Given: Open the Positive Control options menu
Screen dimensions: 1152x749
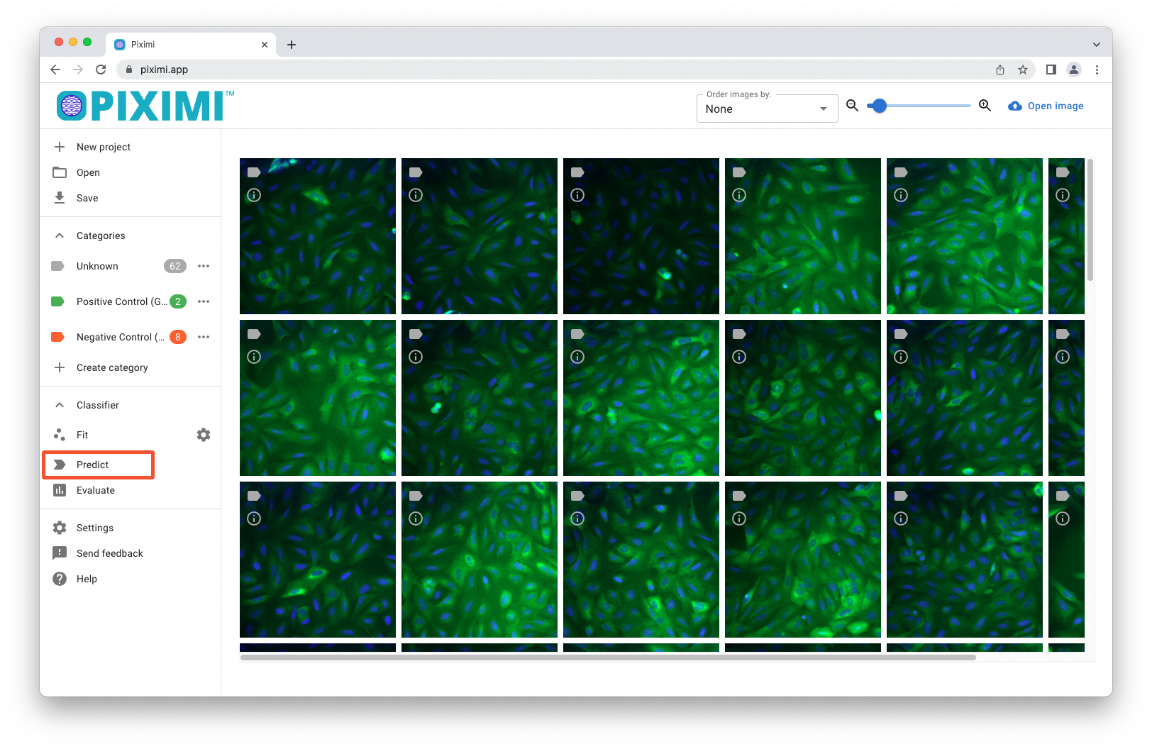Looking at the screenshot, I should click(204, 301).
